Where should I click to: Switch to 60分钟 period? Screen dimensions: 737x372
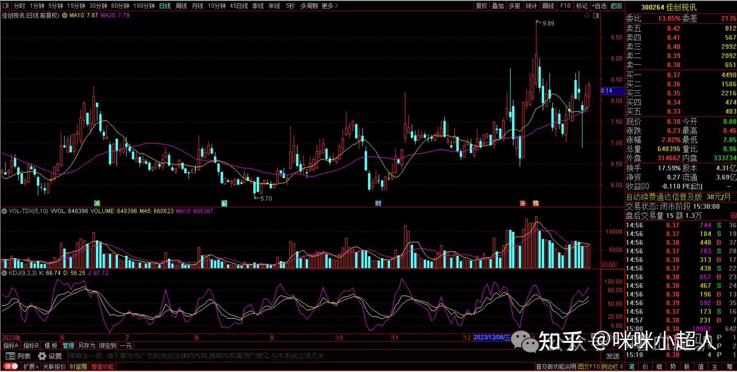pyautogui.click(x=120, y=6)
